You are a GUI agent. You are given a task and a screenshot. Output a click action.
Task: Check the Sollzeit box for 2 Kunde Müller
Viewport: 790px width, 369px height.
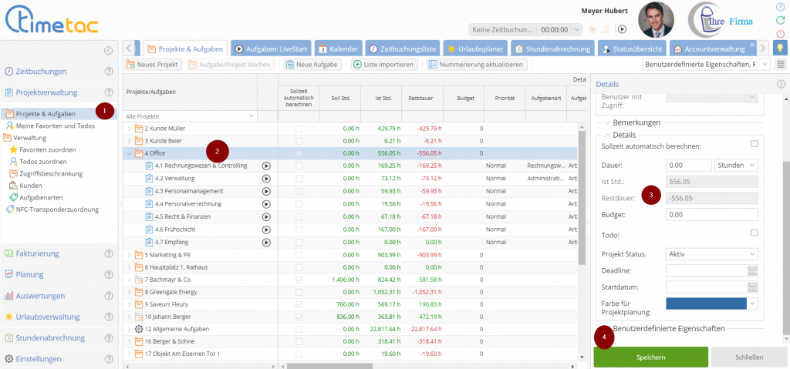tap(299, 128)
